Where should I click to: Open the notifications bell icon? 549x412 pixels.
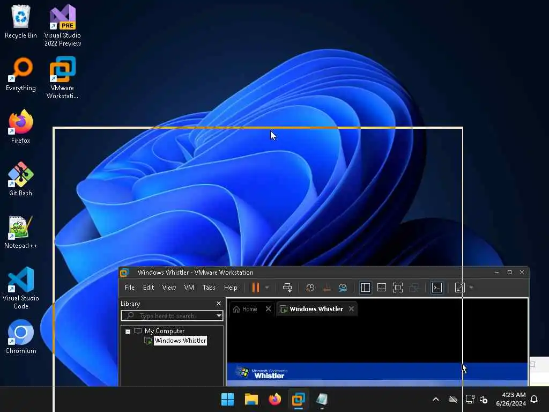point(535,399)
